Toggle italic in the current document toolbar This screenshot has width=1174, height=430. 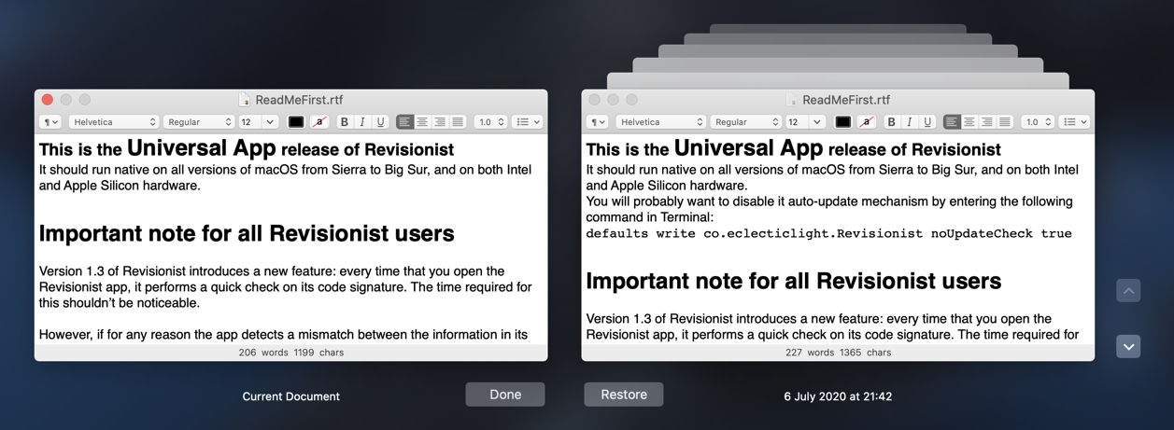coord(362,122)
